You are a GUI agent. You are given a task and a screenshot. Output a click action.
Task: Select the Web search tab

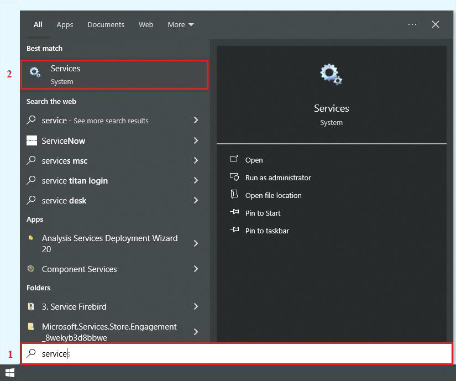(x=146, y=24)
